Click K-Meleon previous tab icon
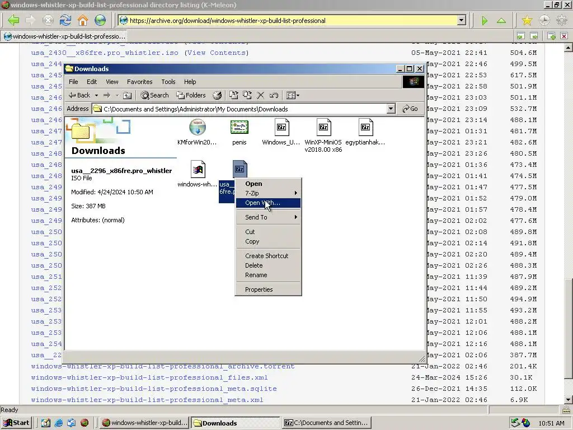573x430 pixels. point(521,36)
